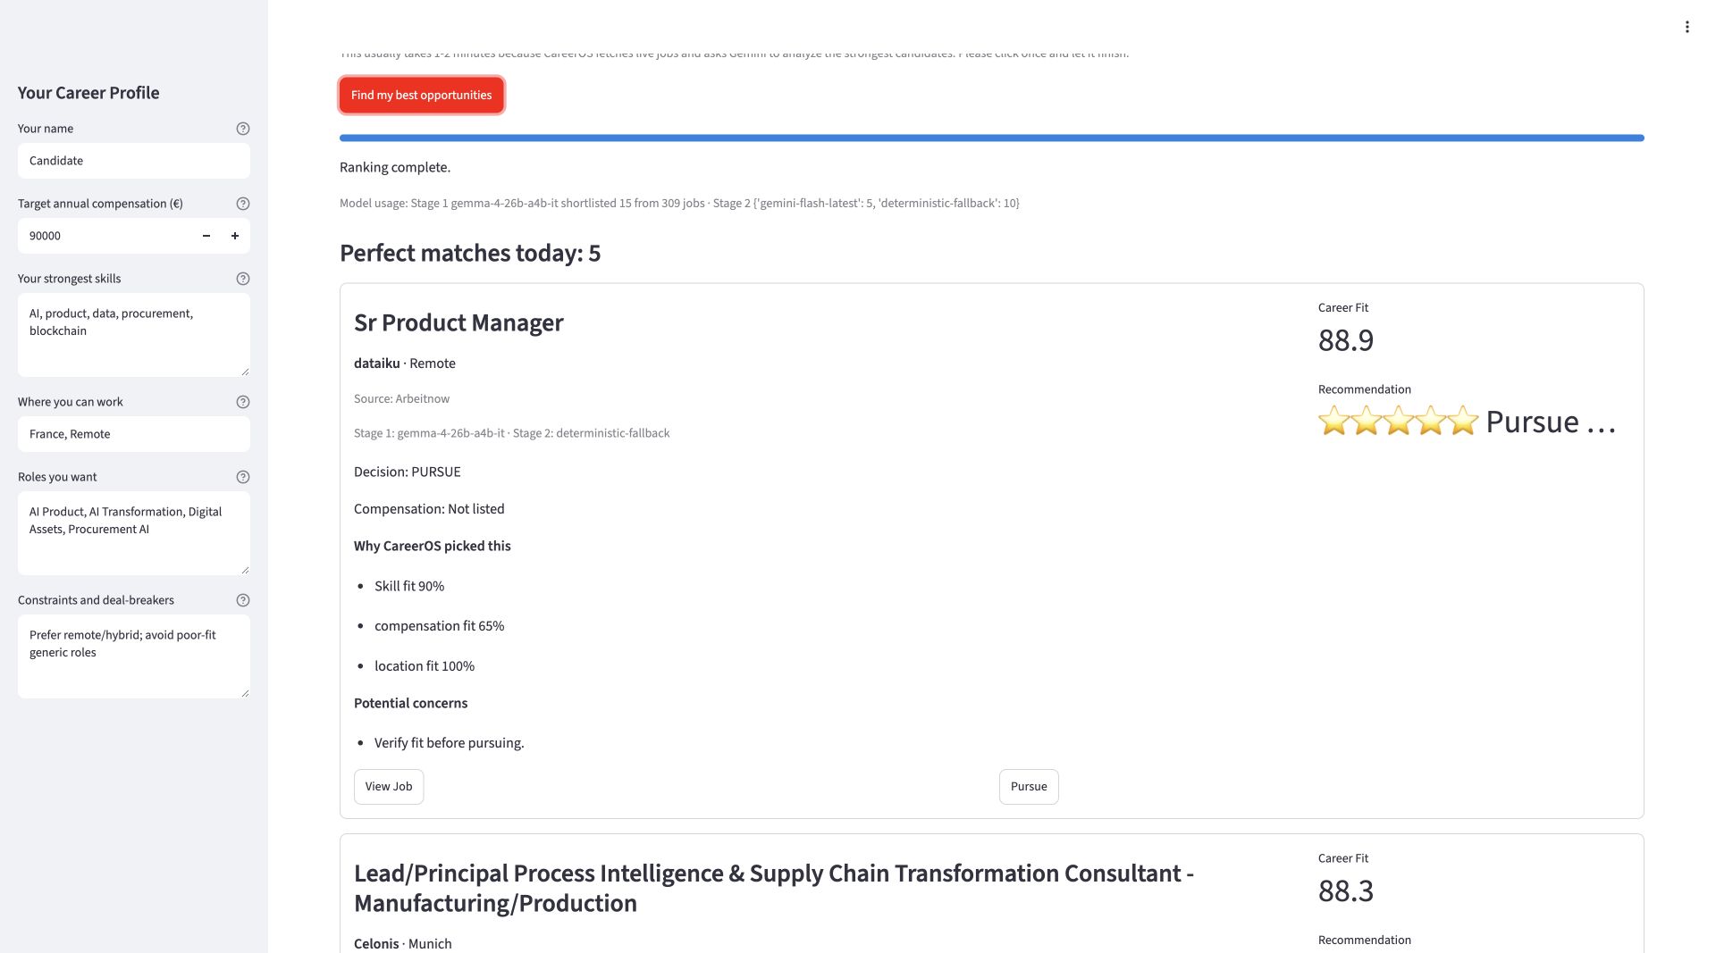Click Find my best opportunities button
Viewport: 1716px width, 953px height.
421,95
